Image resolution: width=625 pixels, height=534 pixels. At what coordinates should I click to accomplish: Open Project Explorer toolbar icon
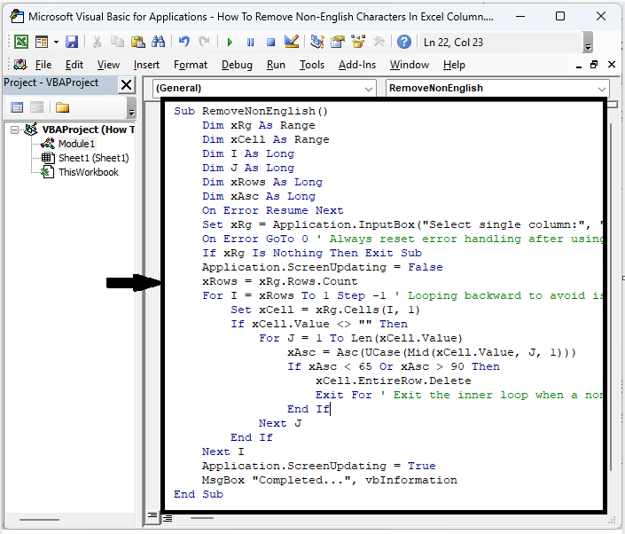[x=317, y=42]
